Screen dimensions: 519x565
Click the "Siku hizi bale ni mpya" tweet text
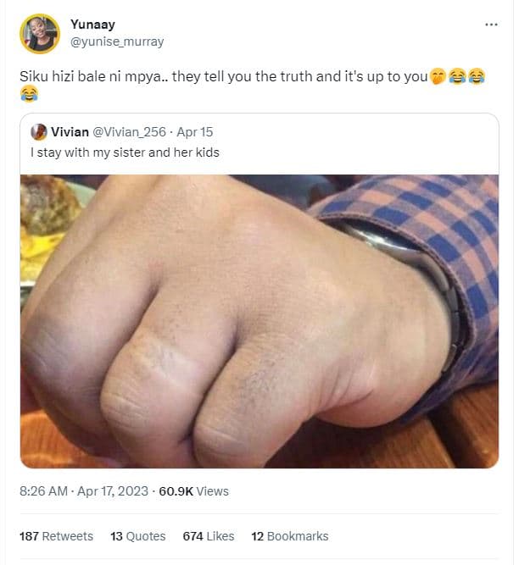point(85,77)
